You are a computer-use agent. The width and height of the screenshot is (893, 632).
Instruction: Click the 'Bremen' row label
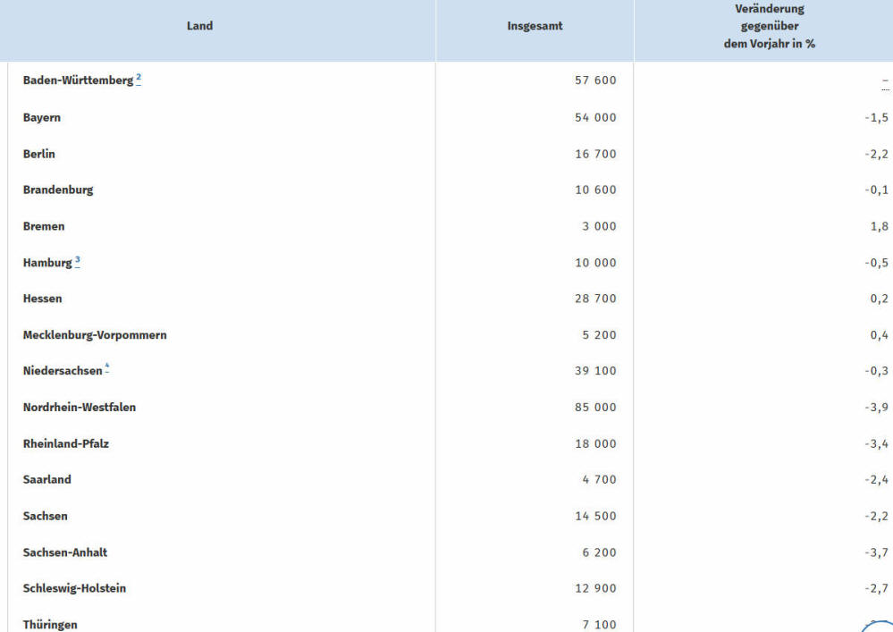coord(44,226)
